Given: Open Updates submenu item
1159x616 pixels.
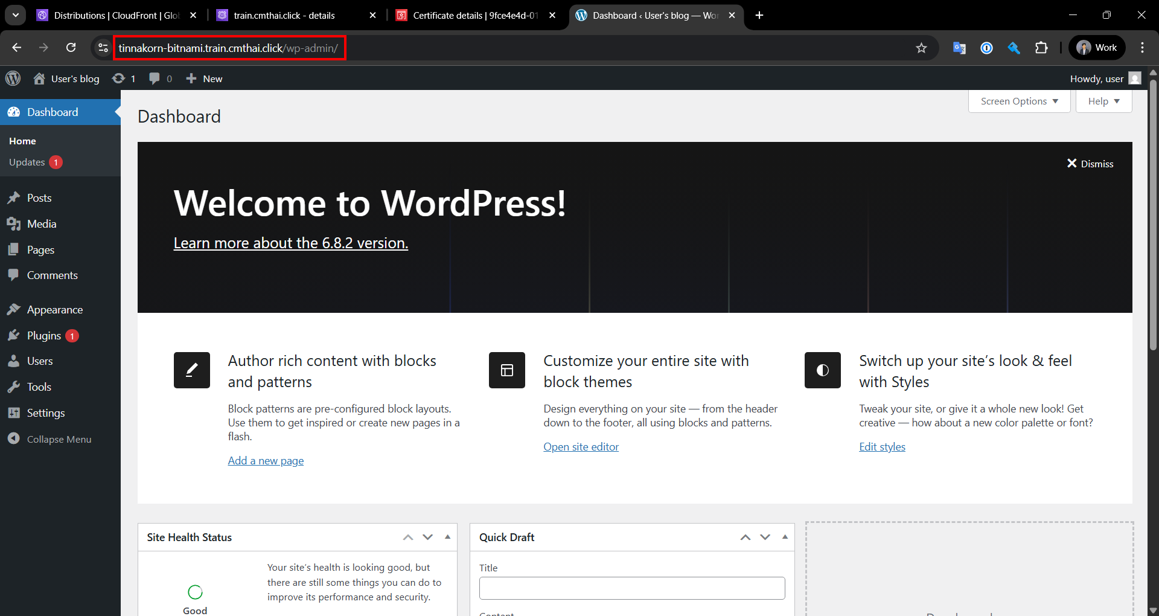Looking at the screenshot, I should click(36, 162).
